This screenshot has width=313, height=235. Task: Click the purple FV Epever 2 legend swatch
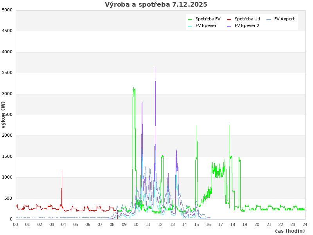[229, 26]
